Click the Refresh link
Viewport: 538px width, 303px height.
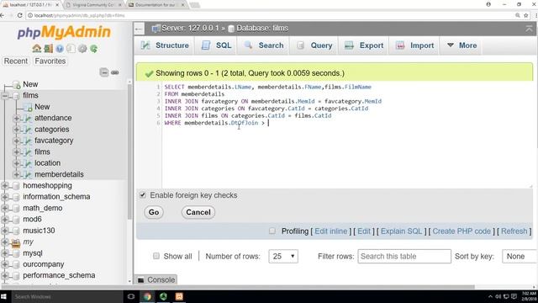(x=514, y=231)
